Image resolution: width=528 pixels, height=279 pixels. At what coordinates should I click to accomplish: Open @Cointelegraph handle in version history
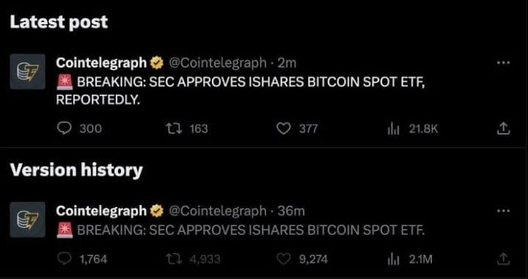click(x=217, y=211)
